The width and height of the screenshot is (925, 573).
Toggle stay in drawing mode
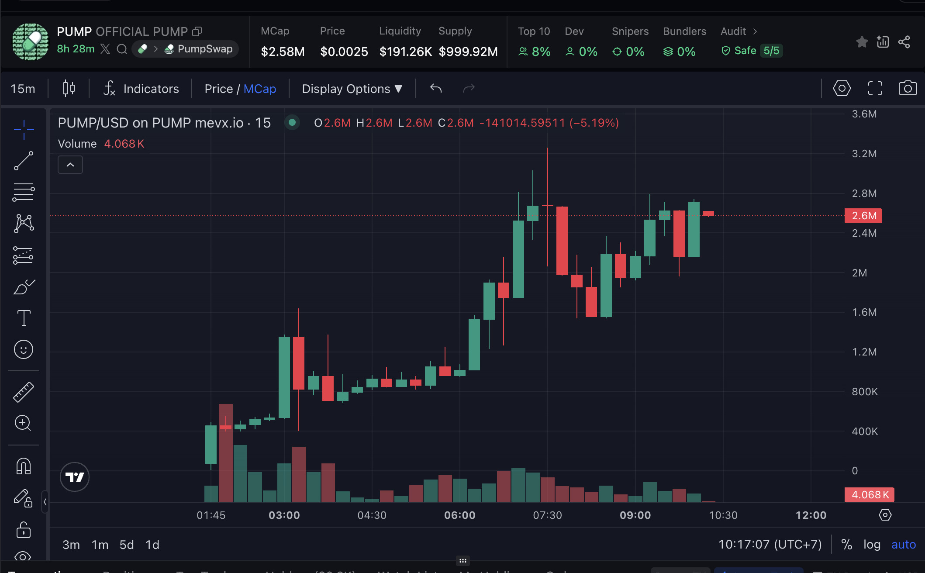24,498
